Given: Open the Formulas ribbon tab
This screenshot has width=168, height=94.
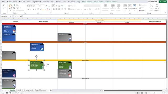Looking at the screenshot, I should point(46,2).
